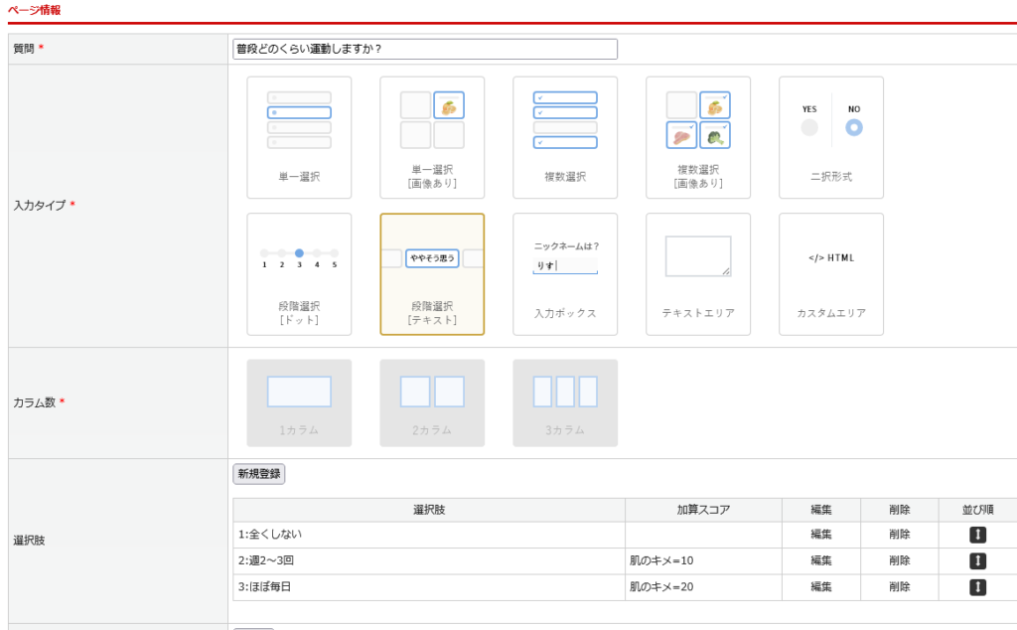Pick 複数選択 [画像あり] input type
The height and width of the screenshot is (630, 1017).
(x=698, y=137)
